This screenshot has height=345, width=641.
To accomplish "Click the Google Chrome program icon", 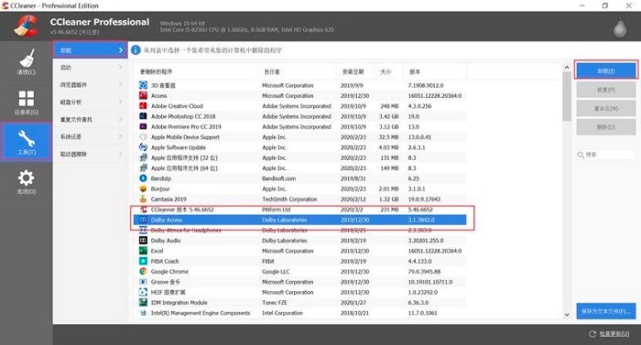I will pos(143,271).
